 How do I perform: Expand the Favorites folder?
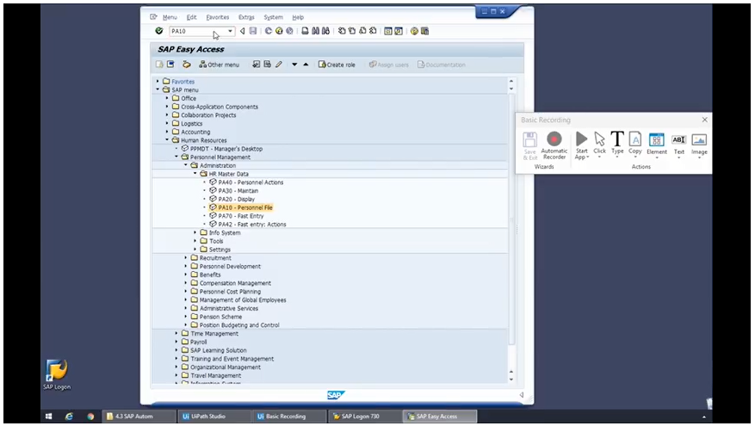(158, 82)
